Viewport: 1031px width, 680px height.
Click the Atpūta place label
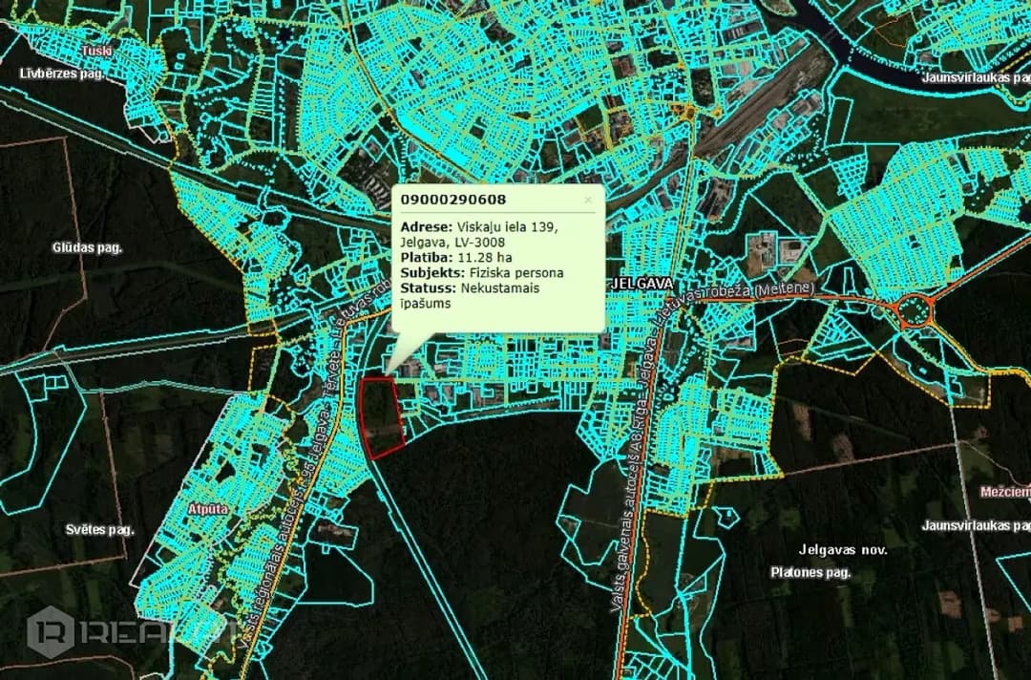tap(208, 508)
